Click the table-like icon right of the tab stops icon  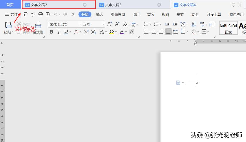click(x=212, y=24)
